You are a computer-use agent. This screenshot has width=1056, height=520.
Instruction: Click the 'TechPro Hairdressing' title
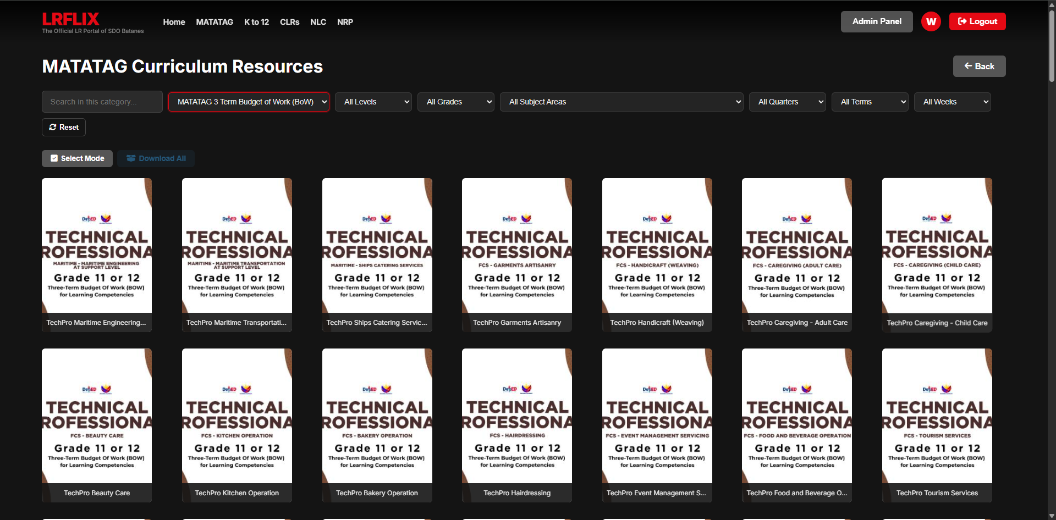pyautogui.click(x=517, y=493)
